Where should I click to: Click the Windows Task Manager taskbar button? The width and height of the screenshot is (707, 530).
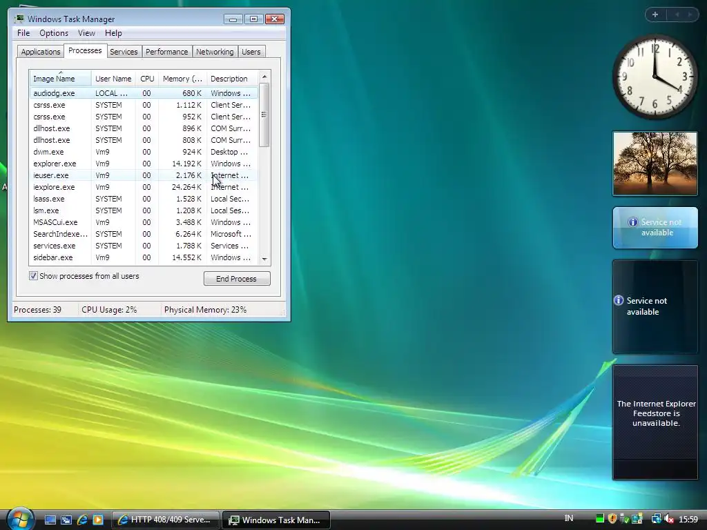276,520
